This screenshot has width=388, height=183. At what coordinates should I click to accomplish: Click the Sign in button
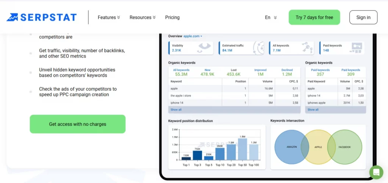click(363, 17)
